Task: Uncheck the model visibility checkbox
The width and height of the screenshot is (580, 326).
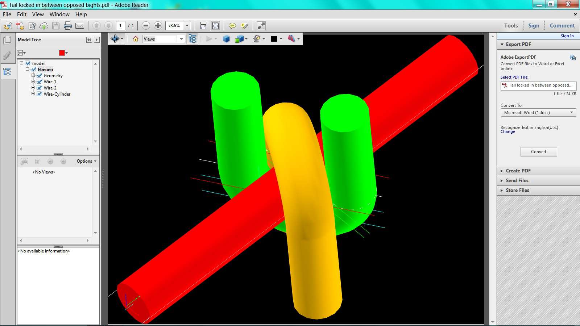Action: pos(28,63)
